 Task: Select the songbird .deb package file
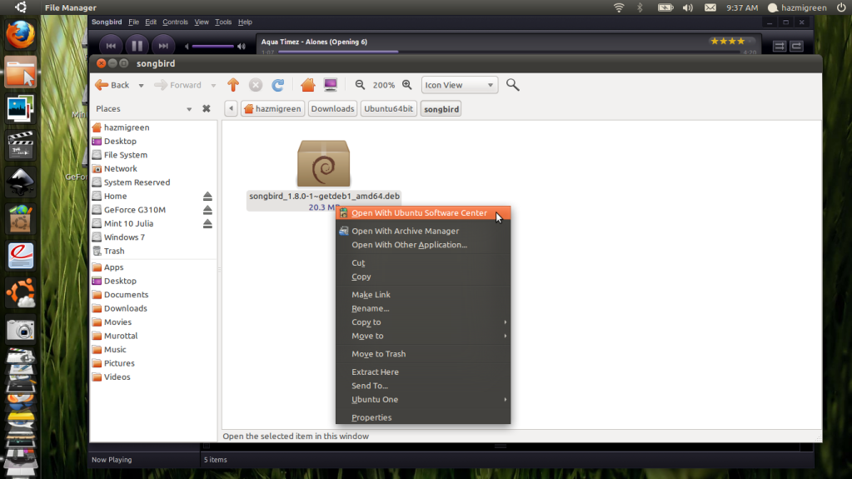(x=324, y=175)
